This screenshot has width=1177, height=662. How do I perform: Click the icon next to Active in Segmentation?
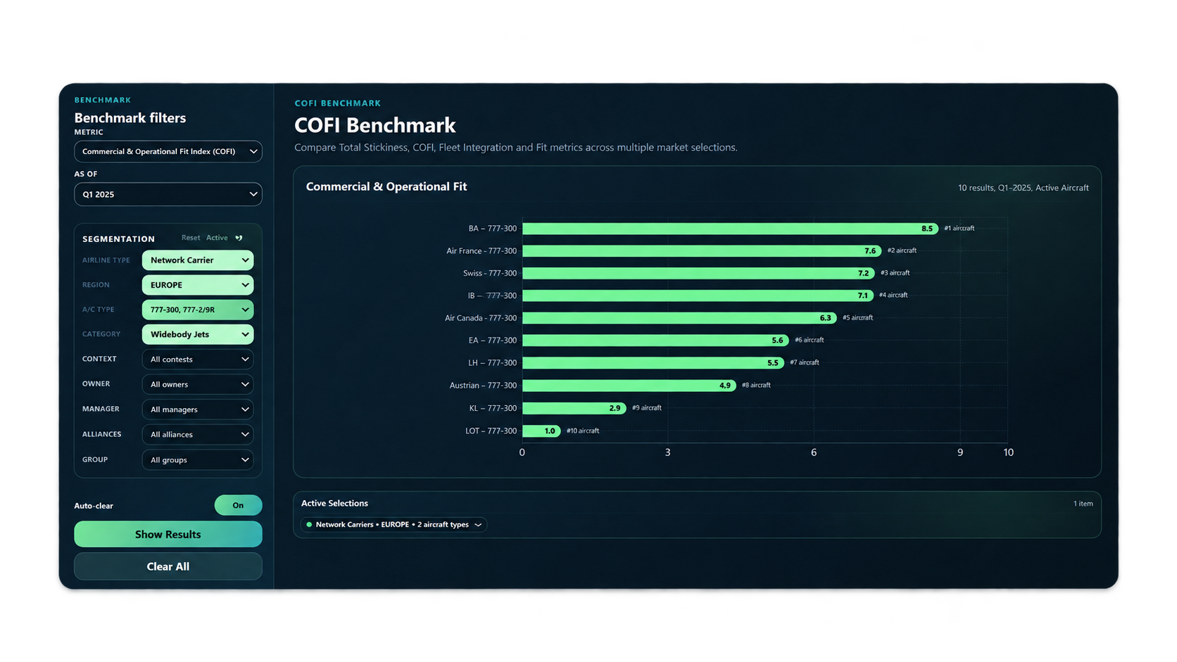[x=239, y=238]
